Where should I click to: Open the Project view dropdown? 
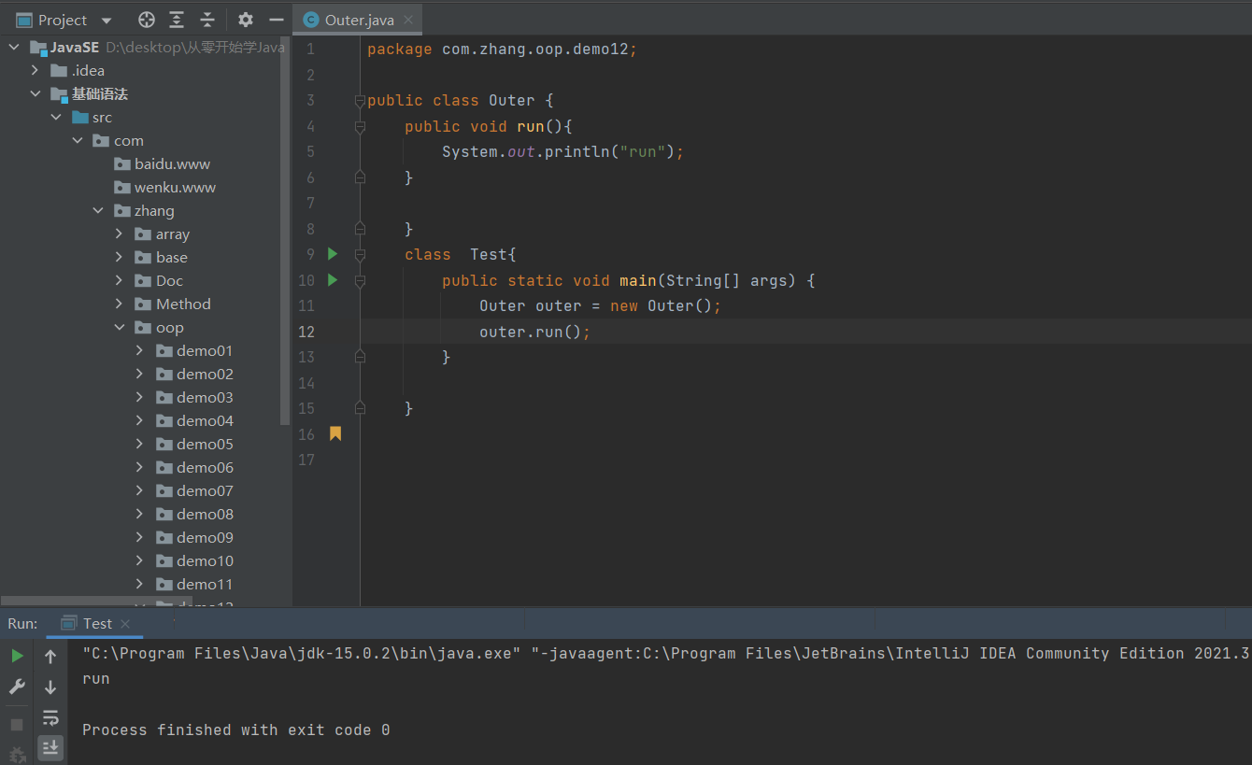pos(106,21)
